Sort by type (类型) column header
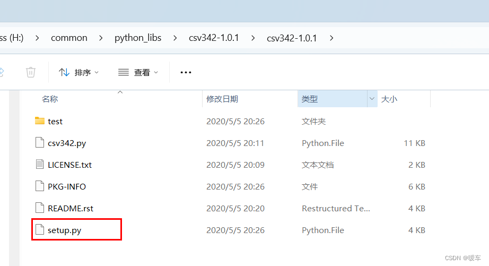This screenshot has height=266, width=489. (x=310, y=99)
